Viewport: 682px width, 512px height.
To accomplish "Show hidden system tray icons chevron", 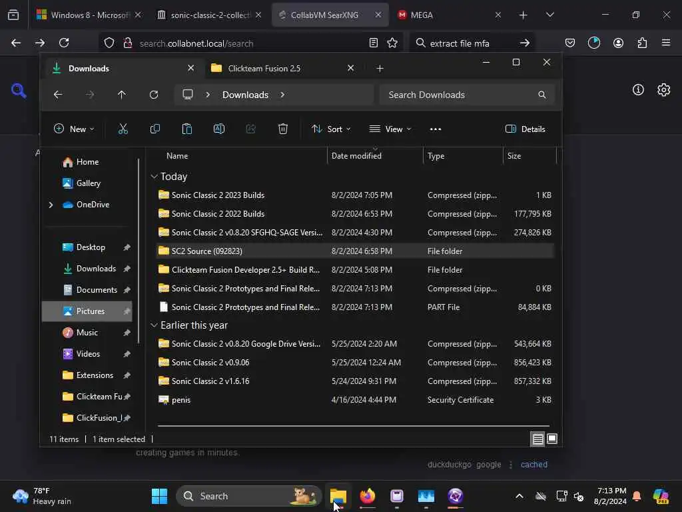I will [519, 496].
